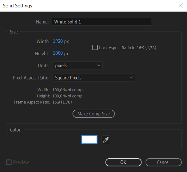
Task: Select the Width value 1920
Action: [x=58, y=41]
